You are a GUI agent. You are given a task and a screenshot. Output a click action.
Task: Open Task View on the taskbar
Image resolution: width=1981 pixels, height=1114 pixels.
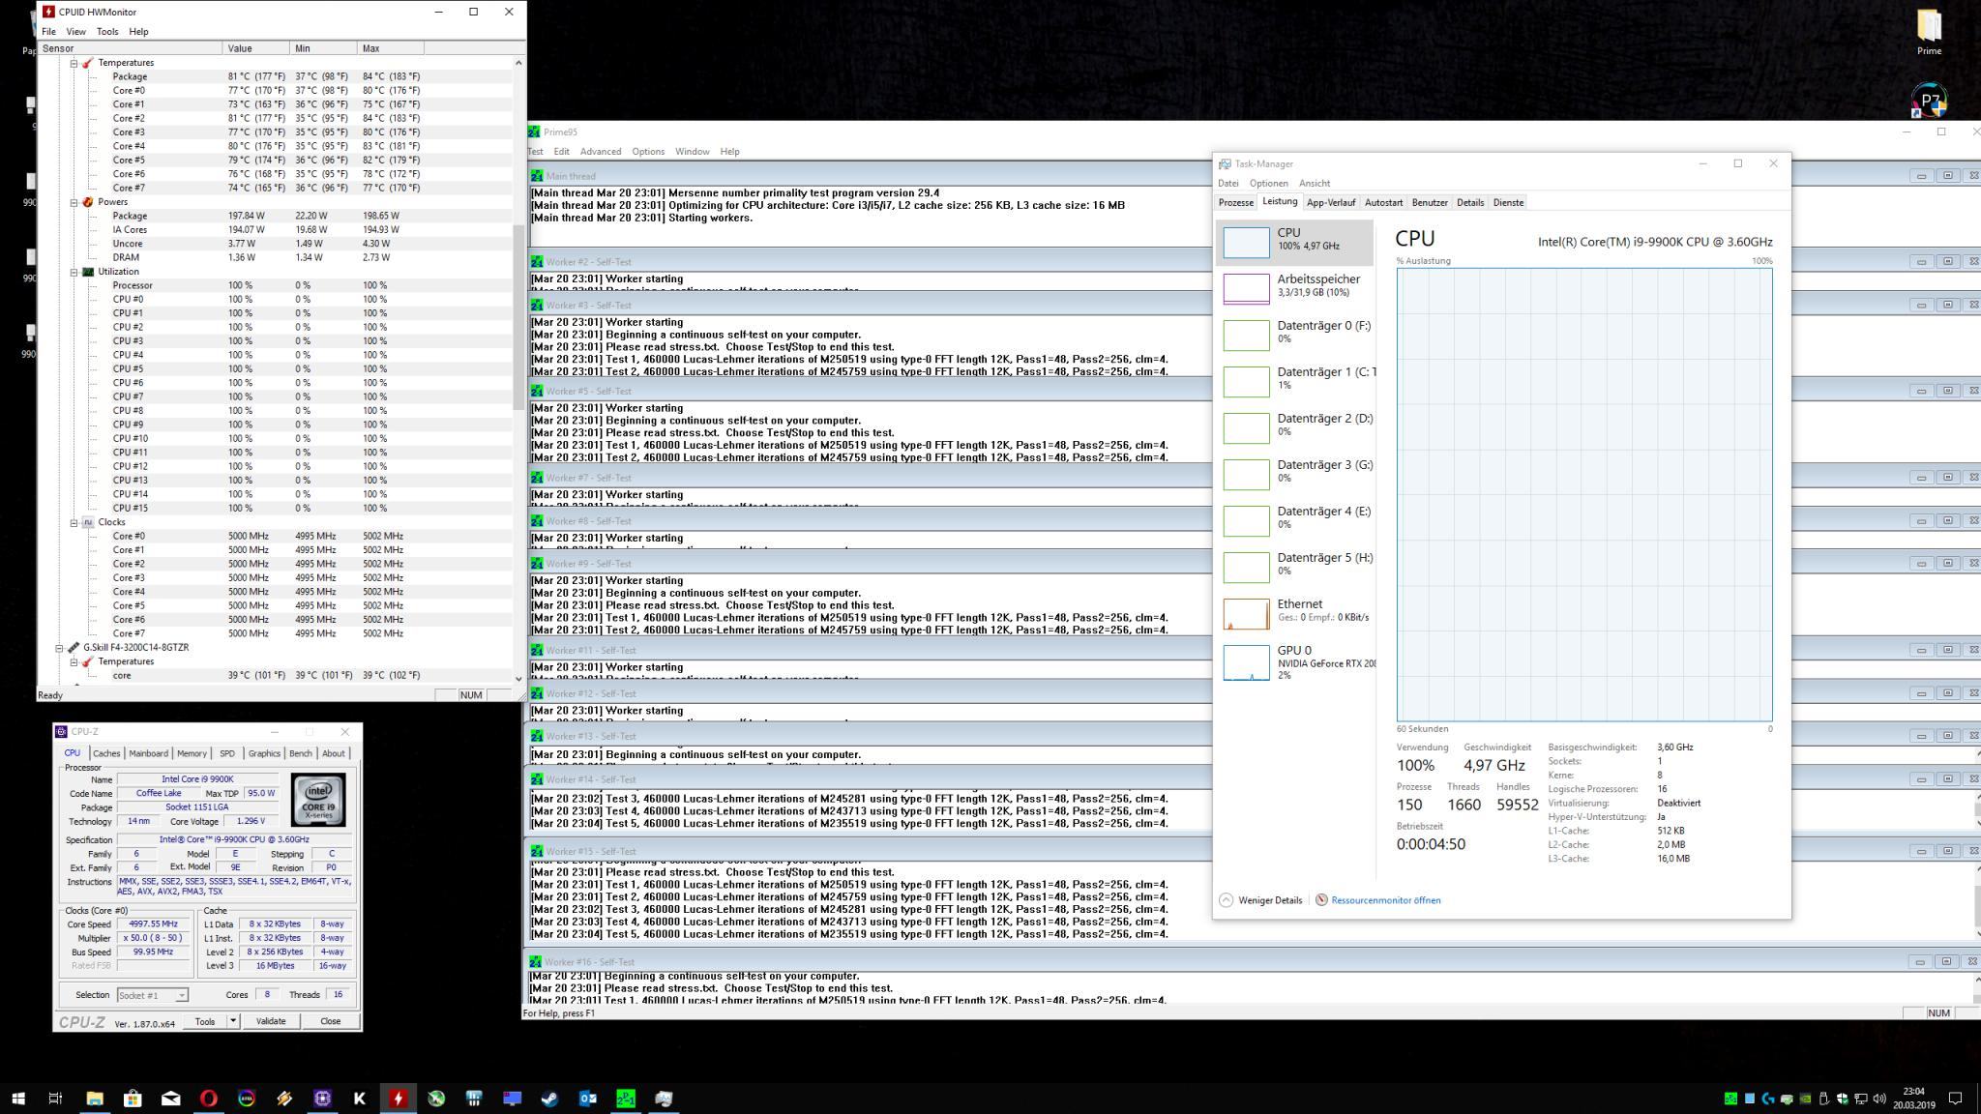point(55,1098)
